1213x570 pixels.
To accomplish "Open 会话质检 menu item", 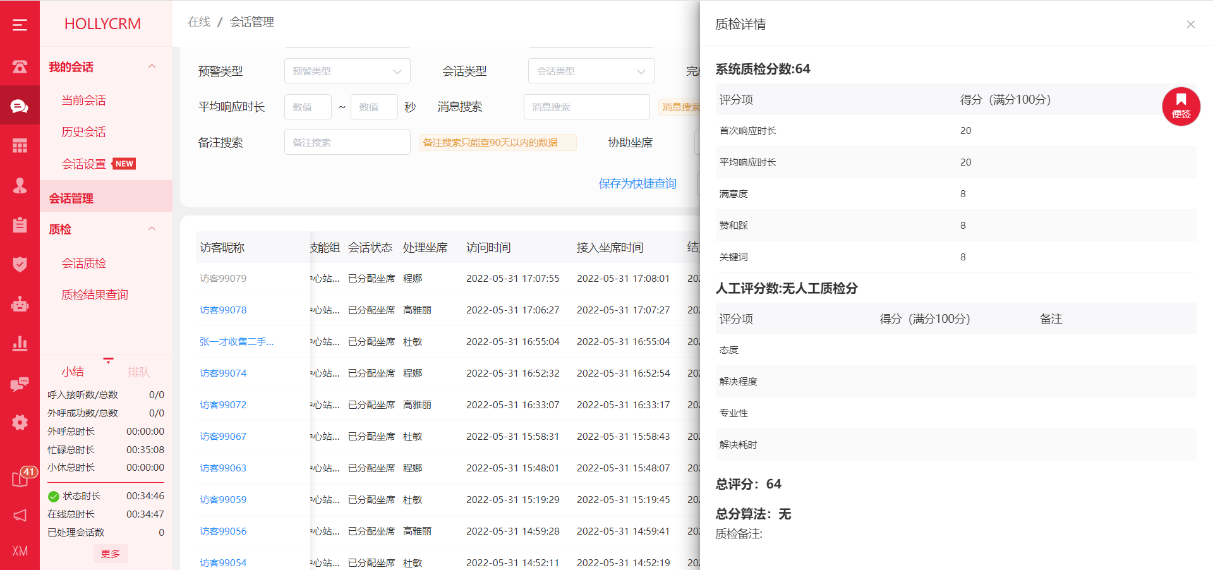I will pyautogui.click(x=83, y=263).
